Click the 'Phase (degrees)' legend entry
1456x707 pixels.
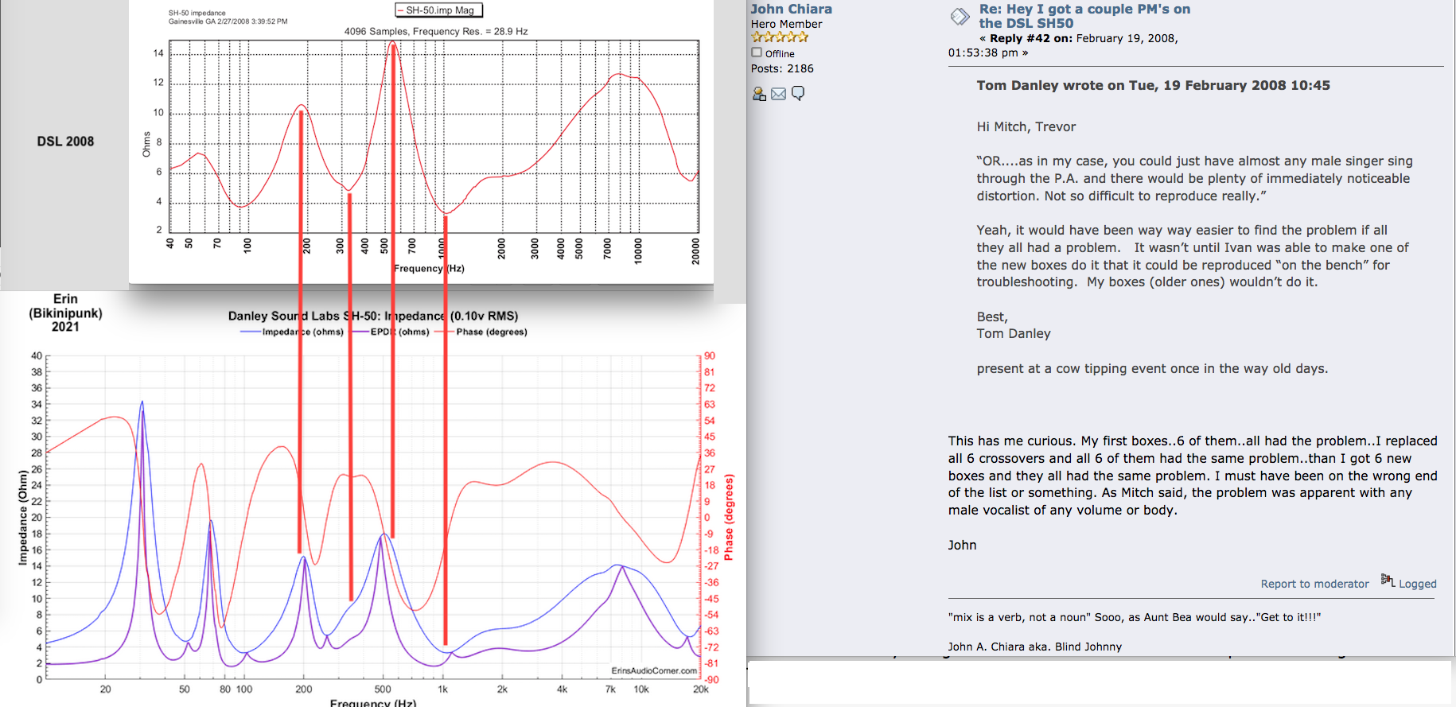(481, 332)
